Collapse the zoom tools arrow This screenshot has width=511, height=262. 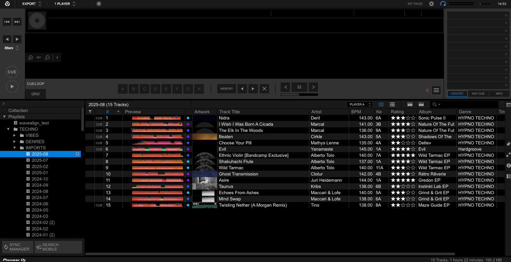point(57,58)
